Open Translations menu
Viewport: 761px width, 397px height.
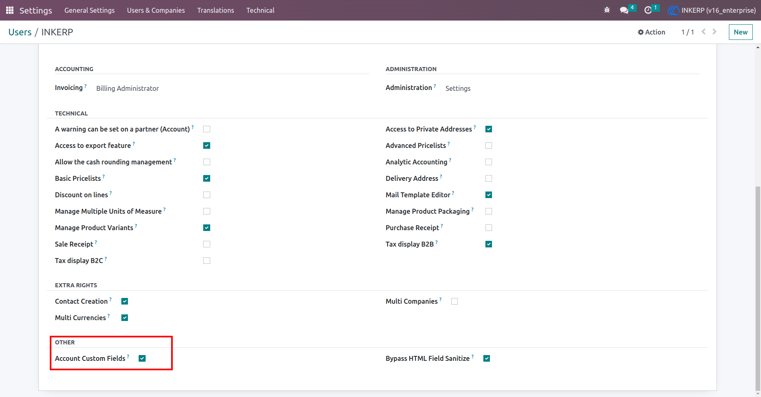tap(216, 10)
